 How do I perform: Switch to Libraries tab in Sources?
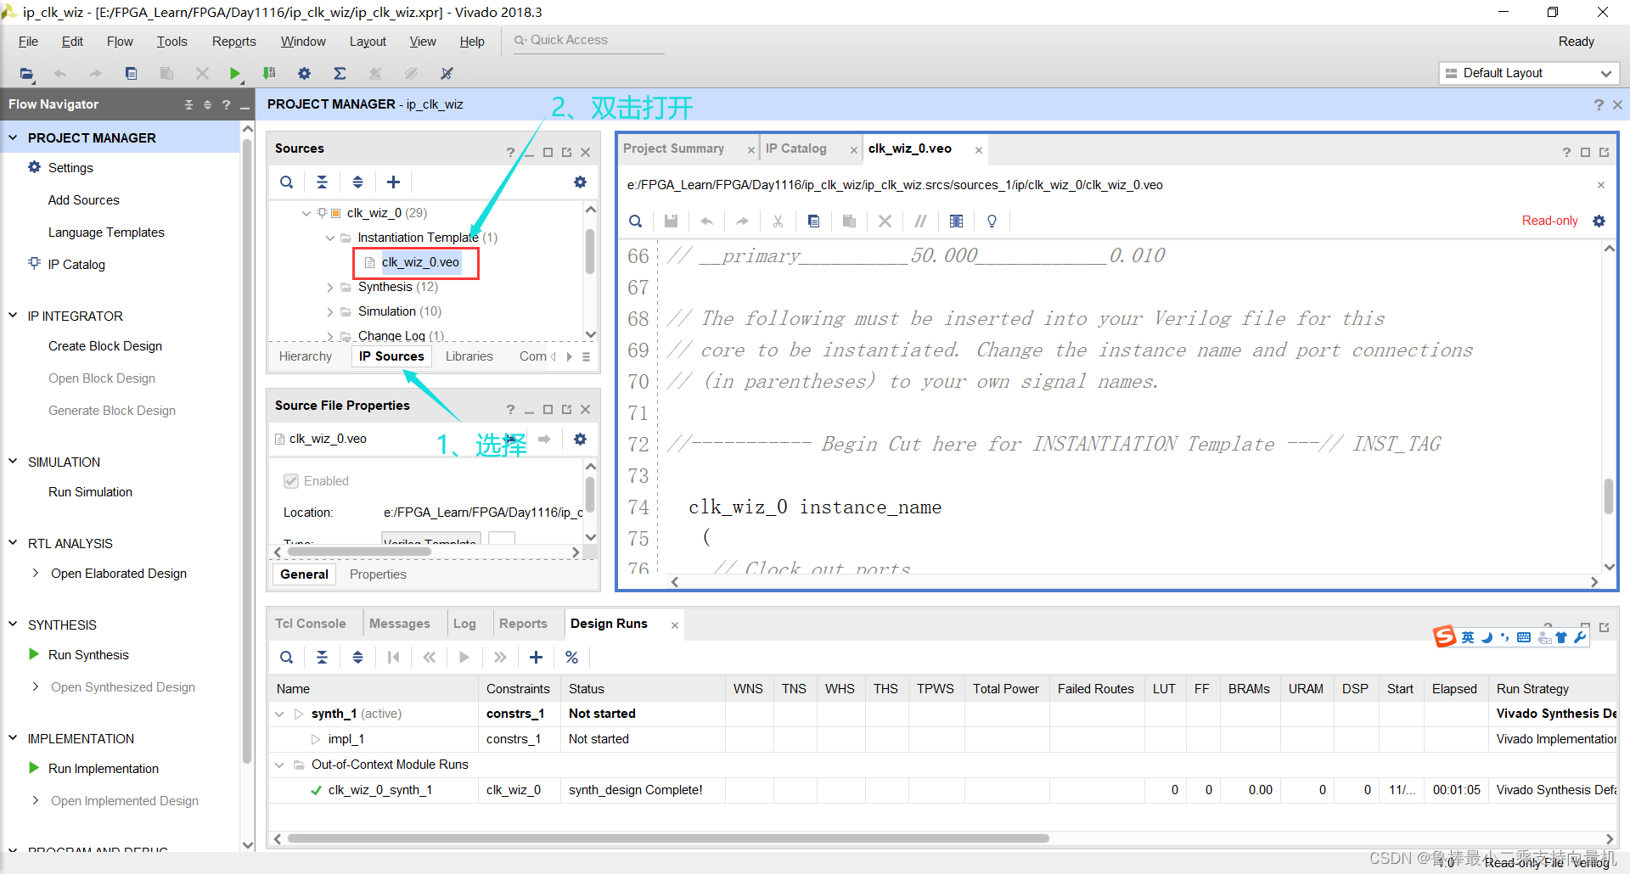tap(469, 356)
